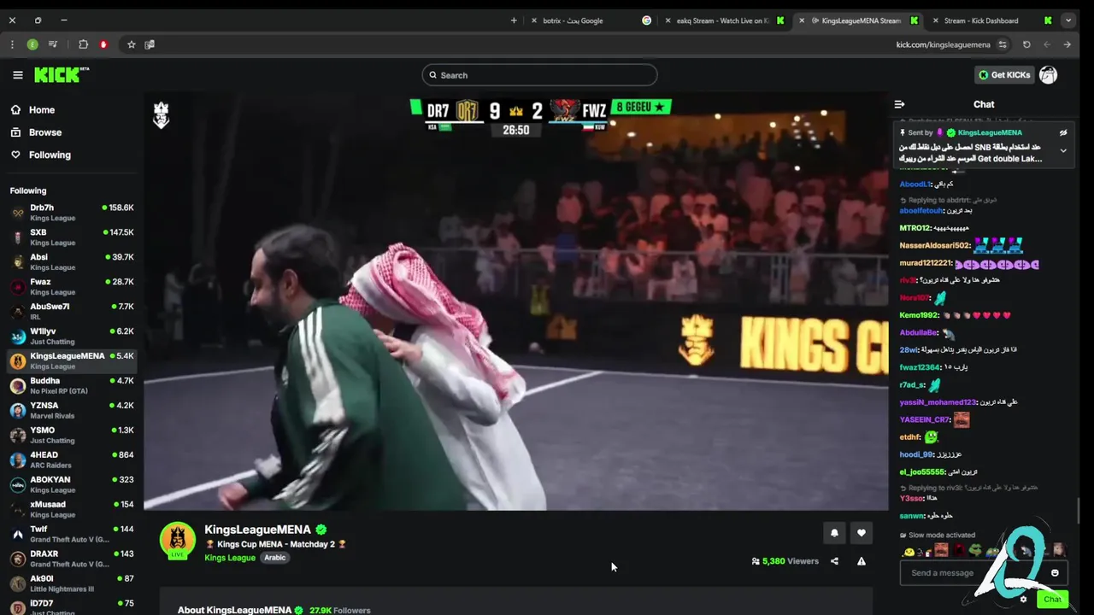This screenshot has width=1094, height=615.
Task: Open SXB channel in Following list
Action: click(x=72, y=237)
